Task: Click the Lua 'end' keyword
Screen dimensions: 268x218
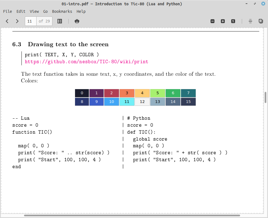Action: pos(16,166)
